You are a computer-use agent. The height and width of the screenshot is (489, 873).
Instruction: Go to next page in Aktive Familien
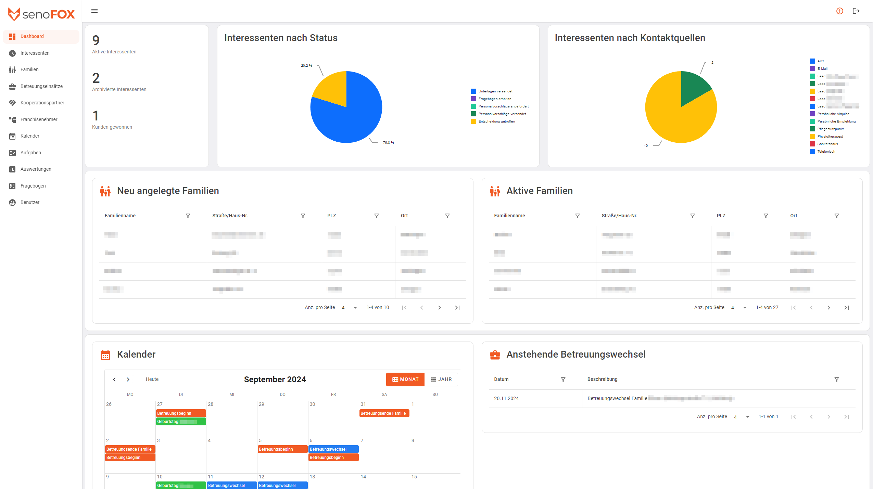tap(829, 308)
